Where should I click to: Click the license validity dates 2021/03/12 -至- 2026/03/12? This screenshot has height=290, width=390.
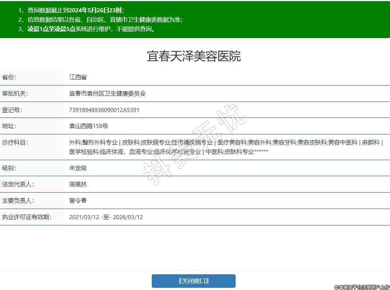pos(106,217)
